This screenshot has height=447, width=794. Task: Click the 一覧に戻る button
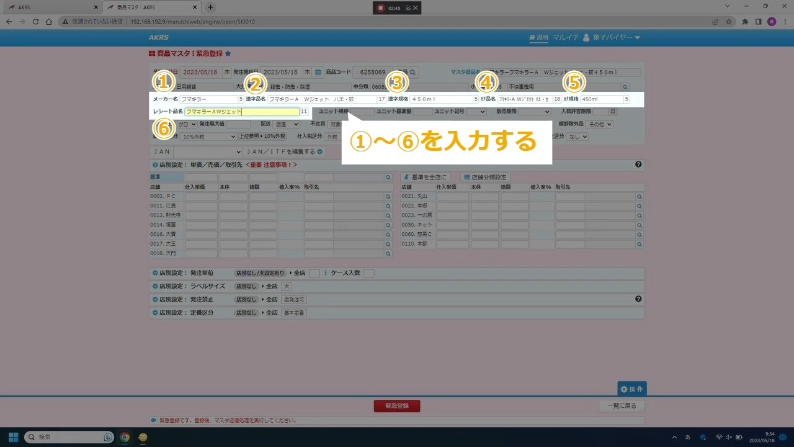point(622,406)
